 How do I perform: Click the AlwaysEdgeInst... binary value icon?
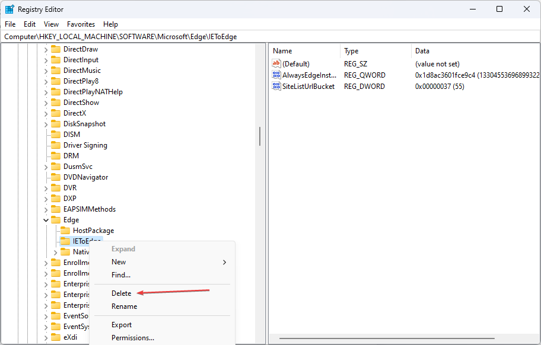(x=276, y=75)
